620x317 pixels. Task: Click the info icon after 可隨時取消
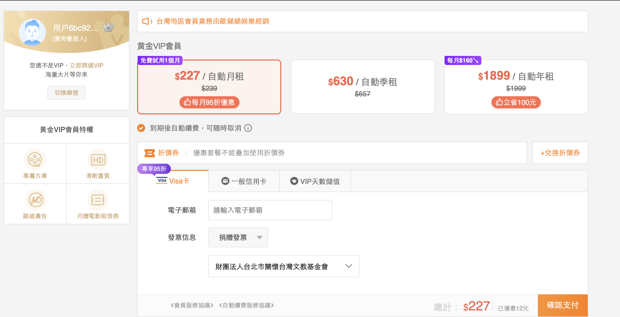248,128
